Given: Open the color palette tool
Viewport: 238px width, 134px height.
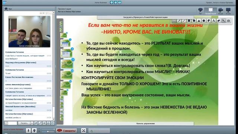Looking at the screenshot, I should [209, 21].
